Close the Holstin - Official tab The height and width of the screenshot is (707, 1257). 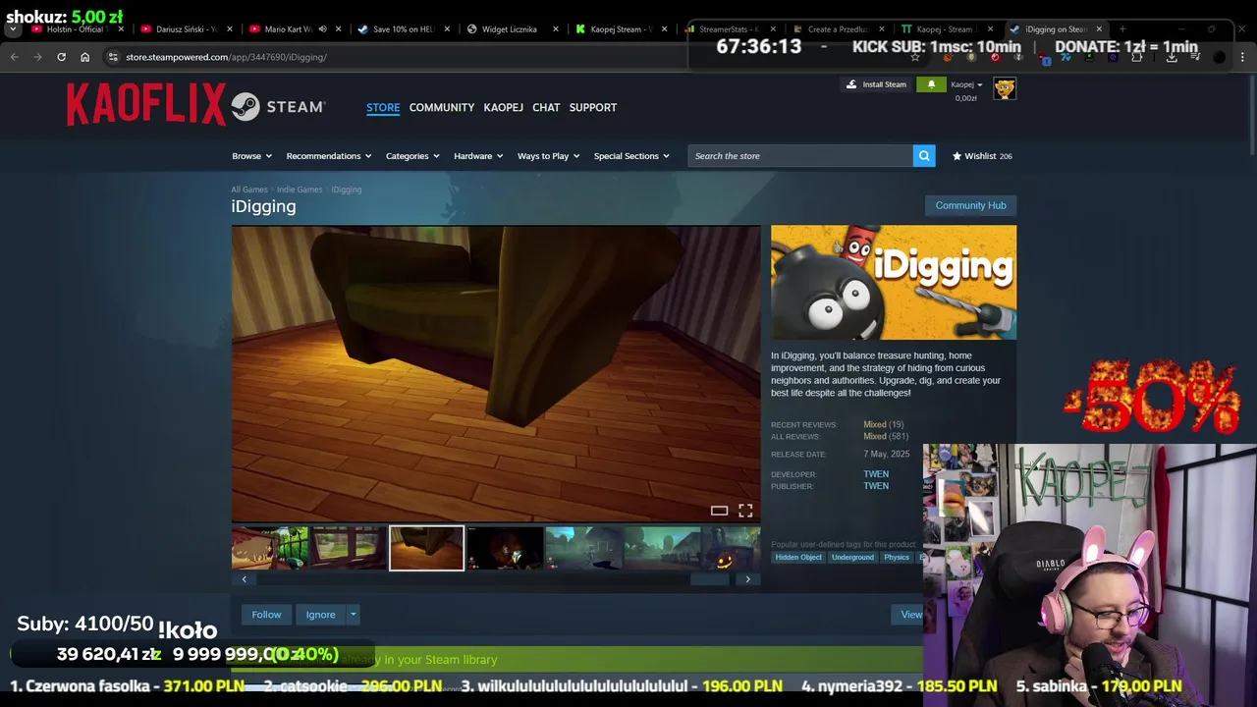(x=121, y=29)
